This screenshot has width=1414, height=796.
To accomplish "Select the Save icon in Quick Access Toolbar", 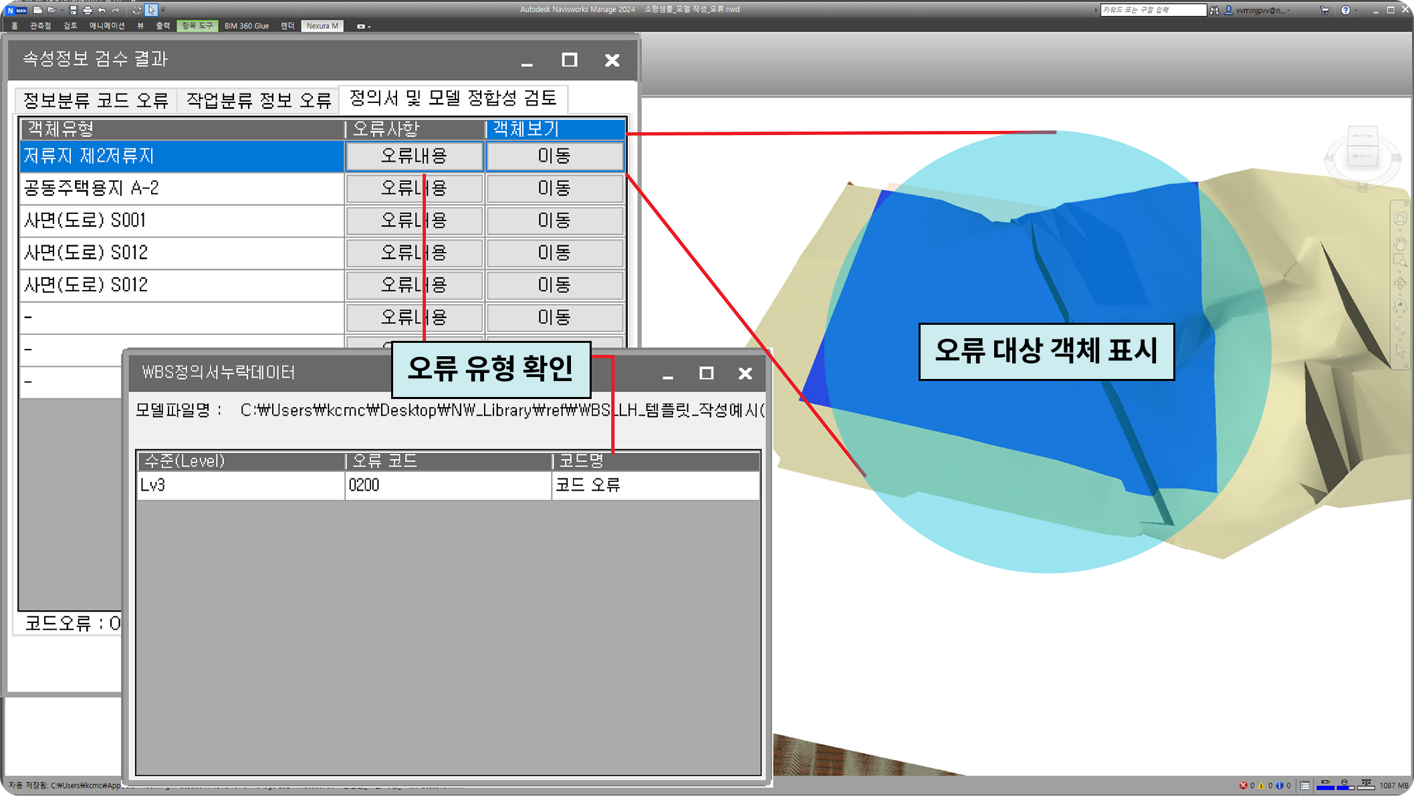I will (x=74, y=10).
